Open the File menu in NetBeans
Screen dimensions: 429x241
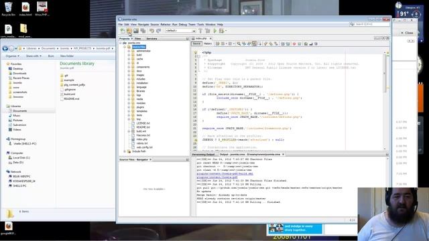[x=121, y=25]
